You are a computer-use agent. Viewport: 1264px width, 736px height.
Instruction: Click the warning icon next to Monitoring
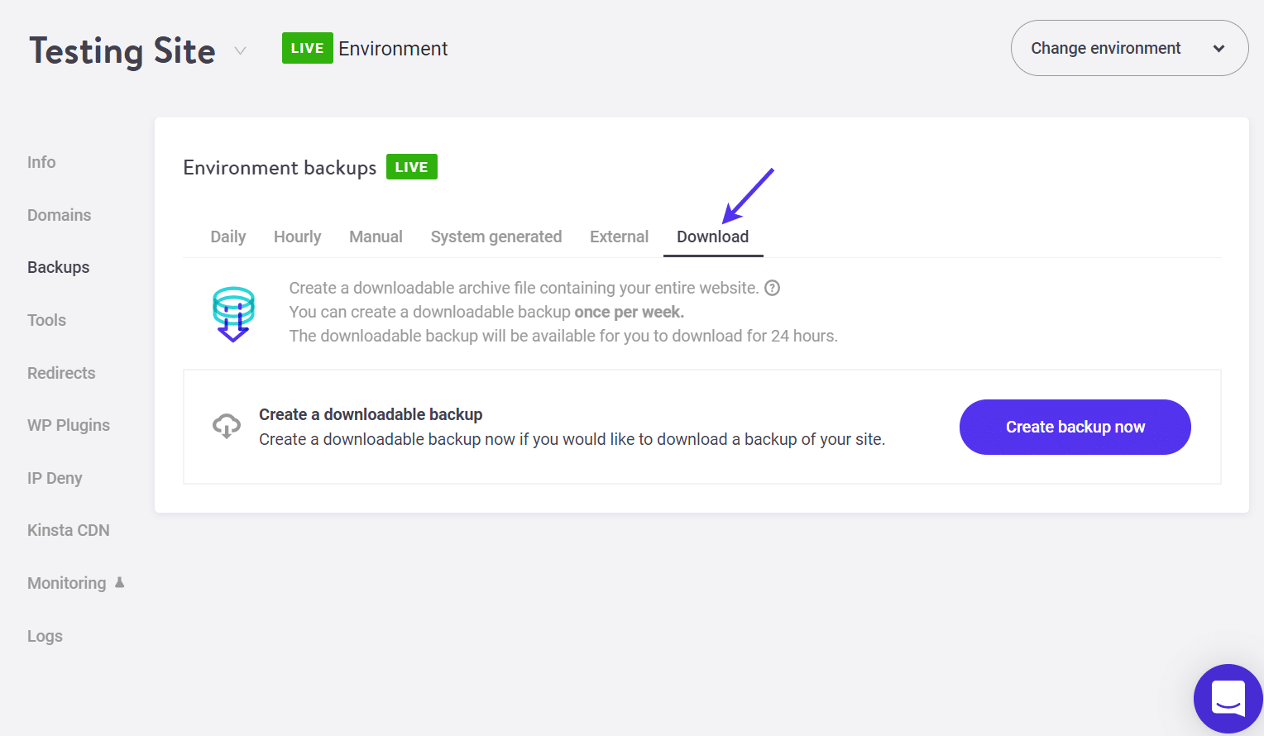[x=121, y=582]
